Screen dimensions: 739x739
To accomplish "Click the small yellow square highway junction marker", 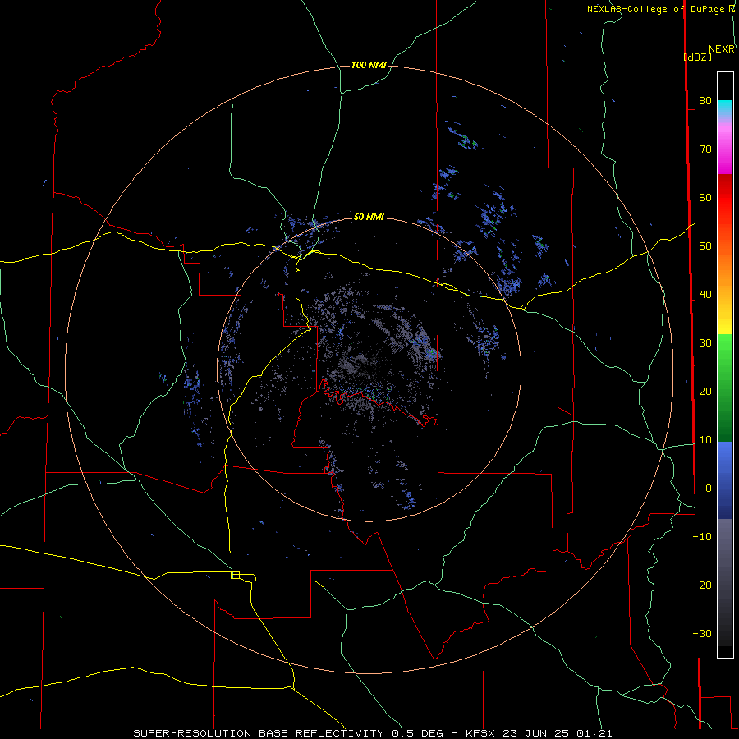I will click(235, 575).
